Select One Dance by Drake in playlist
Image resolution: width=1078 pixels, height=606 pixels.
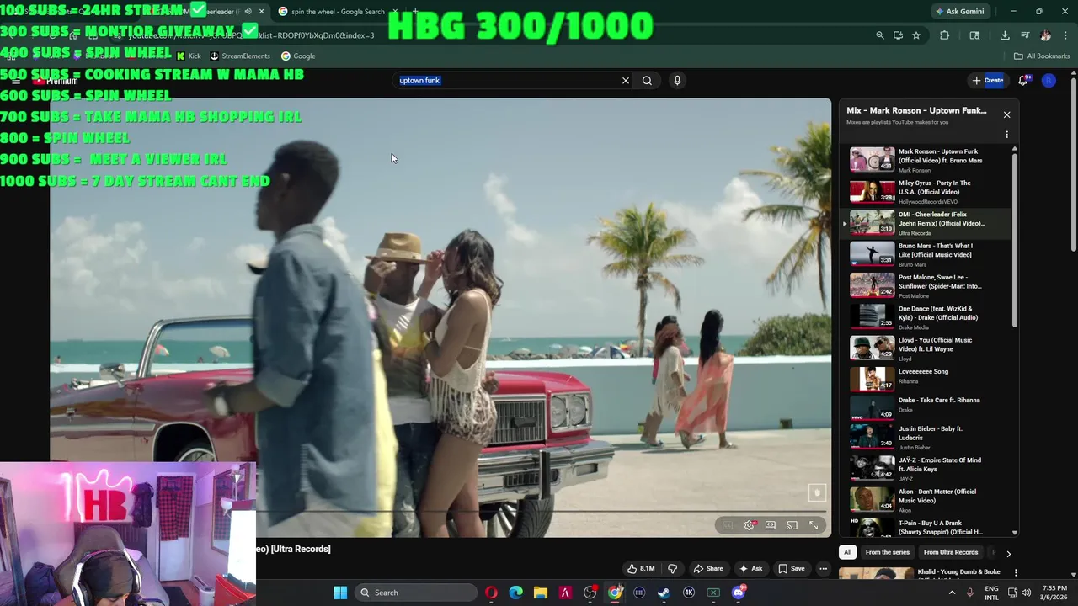pos(926,317)
